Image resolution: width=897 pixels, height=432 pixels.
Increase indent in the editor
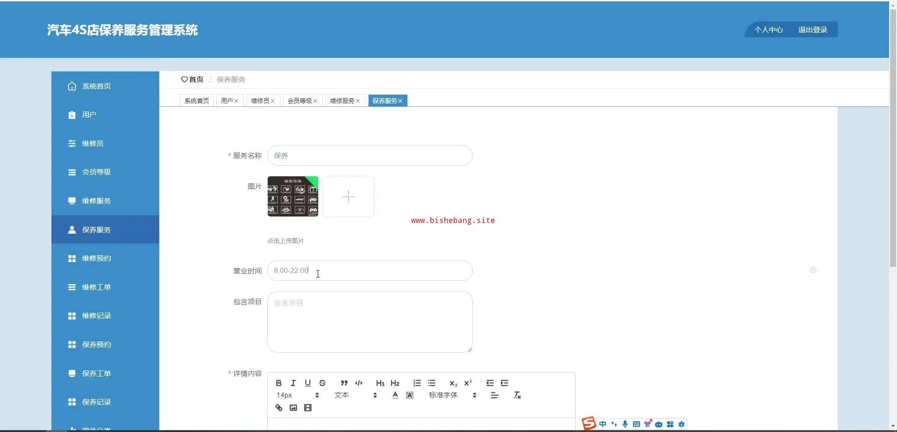tap(505, 383)
